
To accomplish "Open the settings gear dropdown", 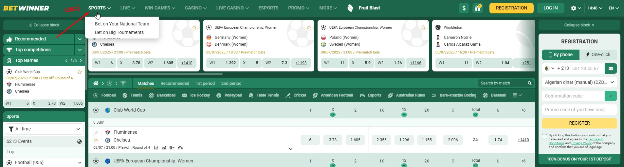I will pos(576,8).
